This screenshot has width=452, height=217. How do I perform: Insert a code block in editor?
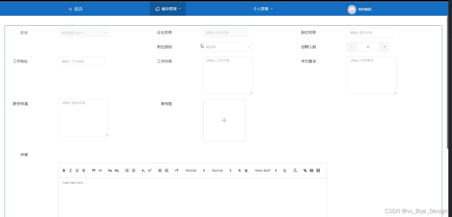coord(100,170)
